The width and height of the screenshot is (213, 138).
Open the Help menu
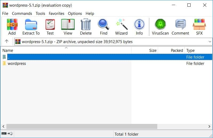click(90, 14)
